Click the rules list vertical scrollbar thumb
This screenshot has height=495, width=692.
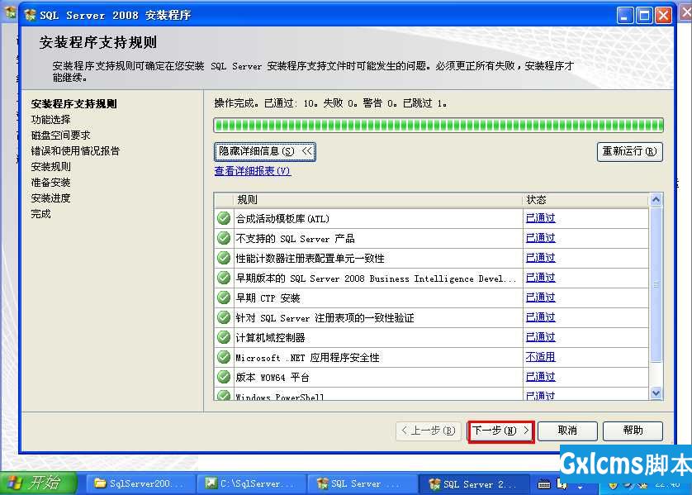[x=656, y=285]
